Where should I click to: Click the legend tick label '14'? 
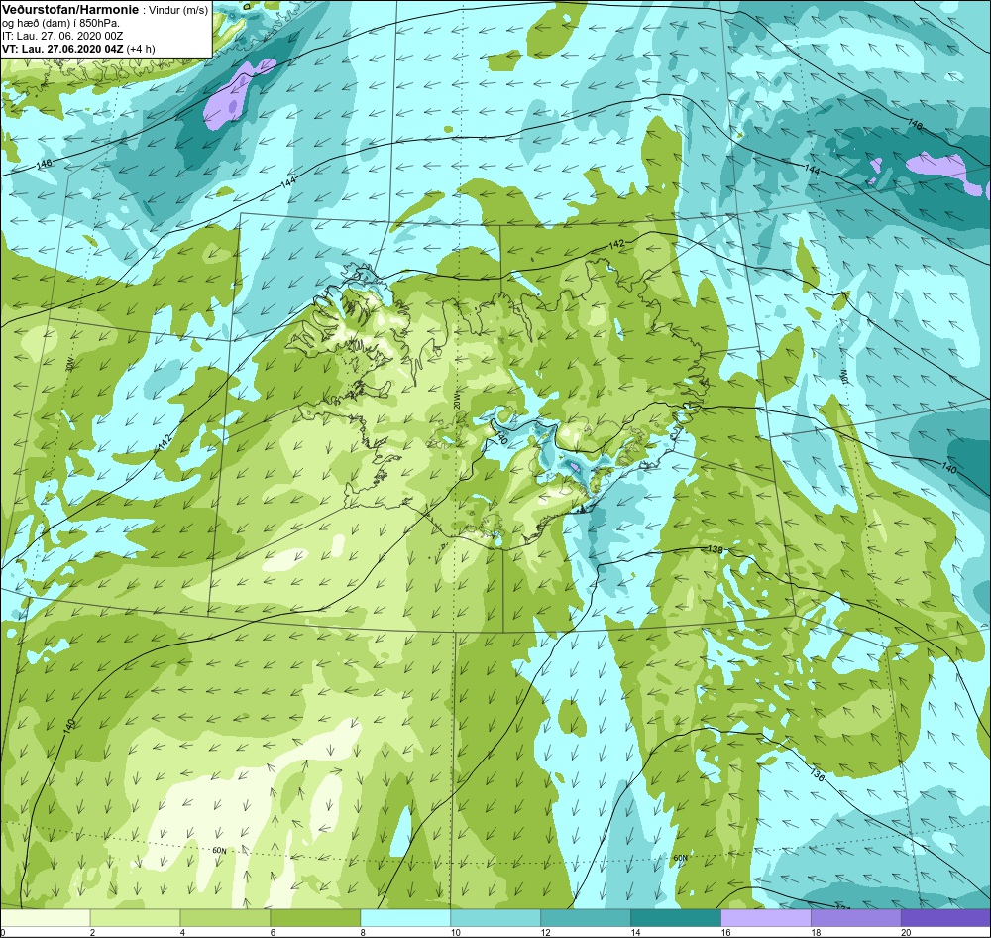click(635, 932)
